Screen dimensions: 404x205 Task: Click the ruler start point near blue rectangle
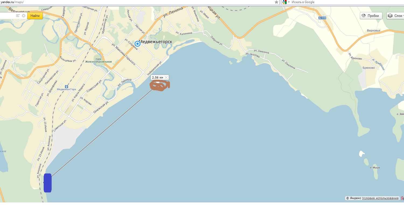[44, 182]
